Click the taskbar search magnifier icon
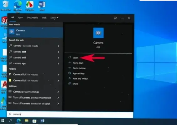This screenshot has width=177, height=125. tap(11, 121)
